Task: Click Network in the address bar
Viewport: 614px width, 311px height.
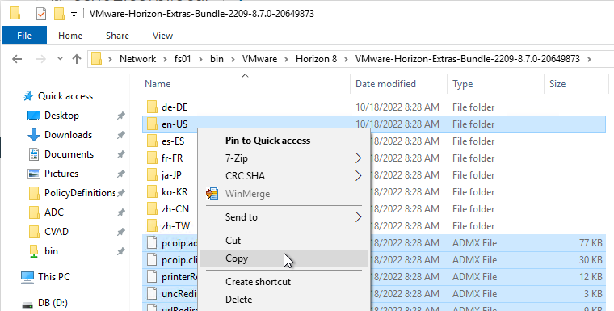Action: 137,59
